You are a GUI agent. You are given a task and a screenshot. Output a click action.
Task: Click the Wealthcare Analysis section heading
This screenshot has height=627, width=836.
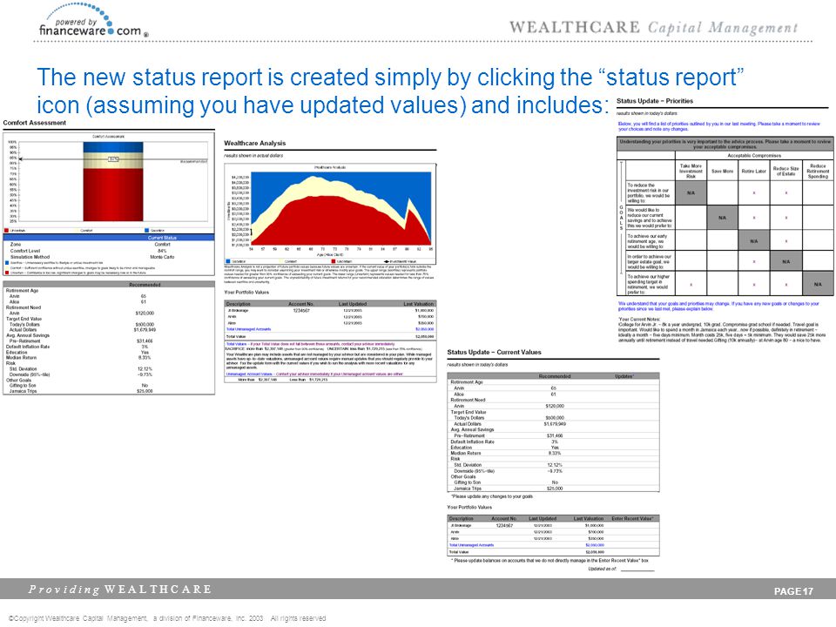pos(255,143)
